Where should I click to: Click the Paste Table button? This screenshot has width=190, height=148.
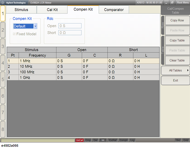[x=177, y=50]
